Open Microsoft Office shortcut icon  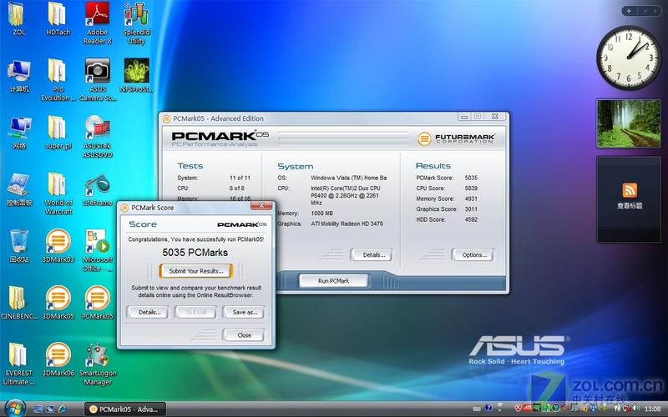tap(98, 251)
